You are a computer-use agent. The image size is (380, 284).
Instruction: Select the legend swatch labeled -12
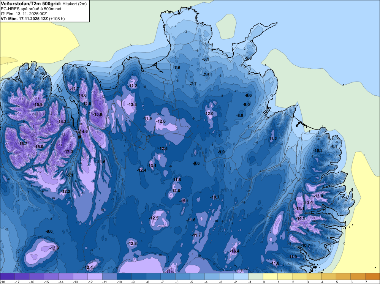coord(95,276)
